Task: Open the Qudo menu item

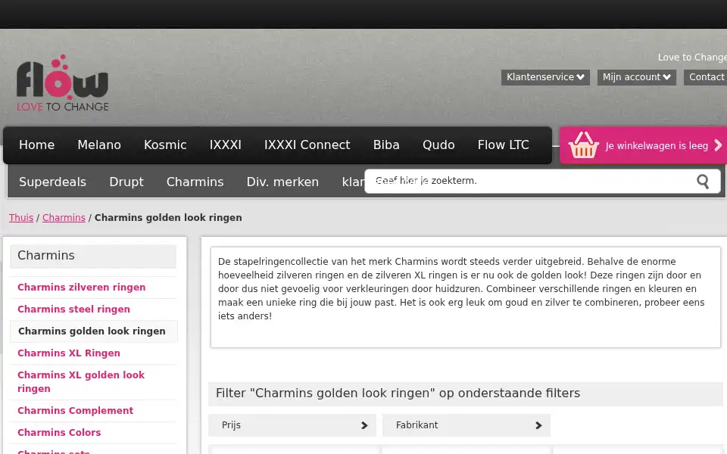Action: (438, 145)
